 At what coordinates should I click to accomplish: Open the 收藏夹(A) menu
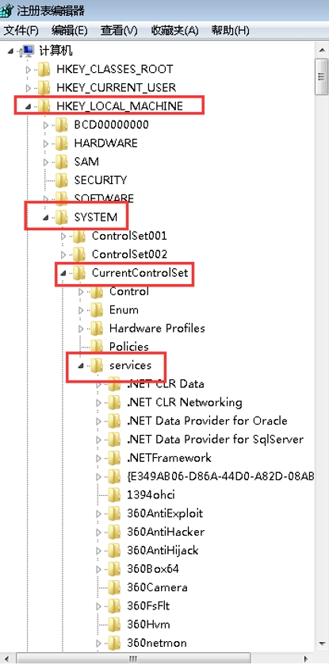[174, 30]
